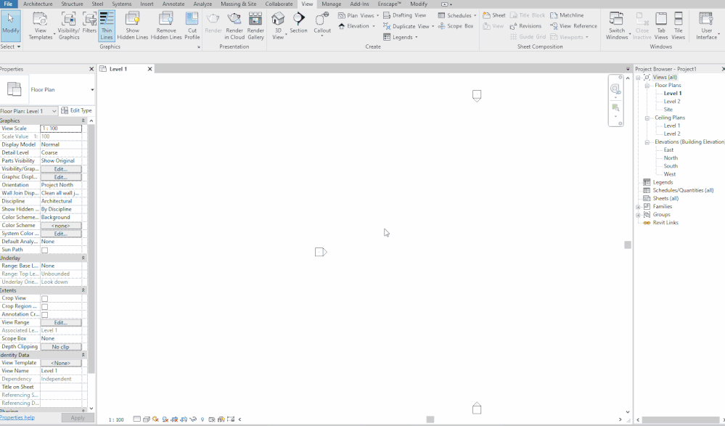Click View Range Edit button
This screenshot has height=426, width=725.
pos(61,323)
